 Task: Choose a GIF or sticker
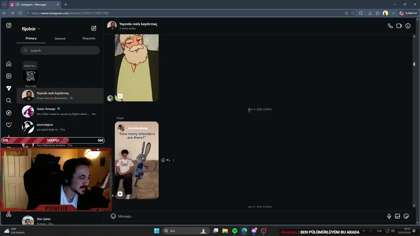click(x=406, y=216)
